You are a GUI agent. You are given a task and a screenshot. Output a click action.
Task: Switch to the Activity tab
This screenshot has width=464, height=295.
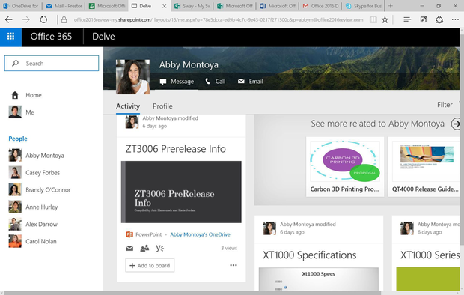click(128, 106)
